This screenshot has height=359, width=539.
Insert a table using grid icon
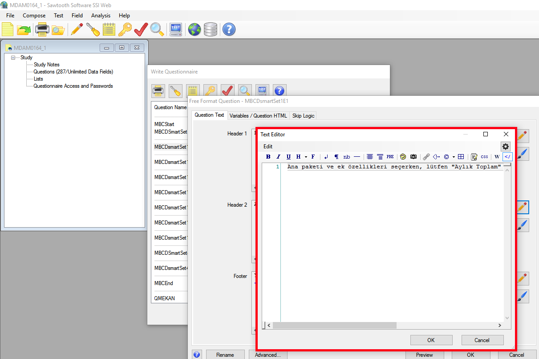(461, 157)
